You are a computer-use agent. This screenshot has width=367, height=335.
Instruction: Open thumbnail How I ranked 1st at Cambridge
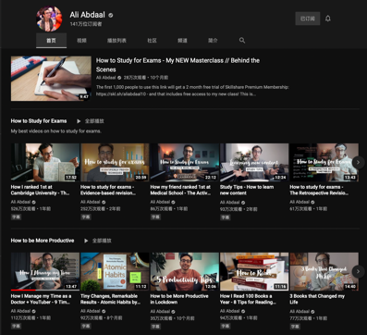(45, 162)
